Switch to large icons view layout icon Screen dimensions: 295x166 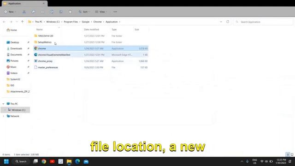(292, 154)
